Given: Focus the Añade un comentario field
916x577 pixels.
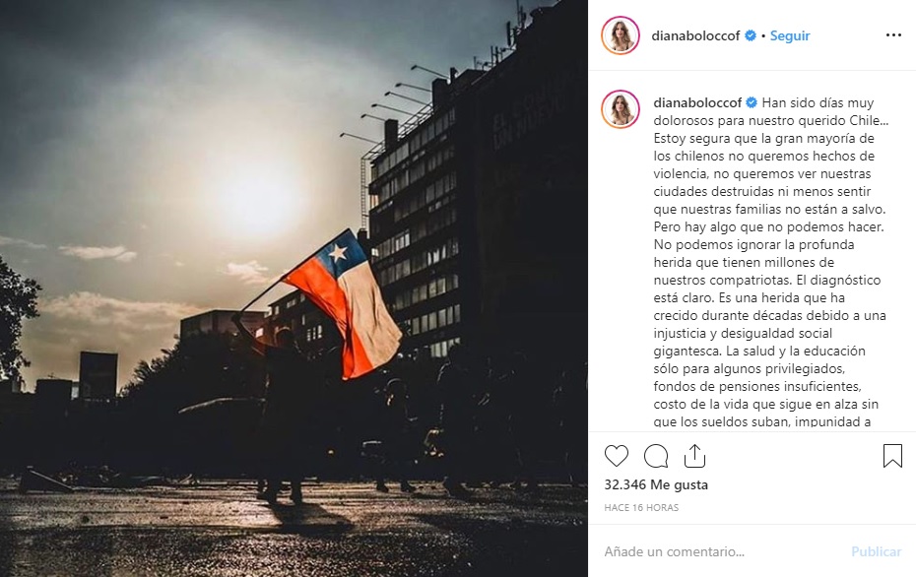Looking at the screenshot, I should 721,551.
